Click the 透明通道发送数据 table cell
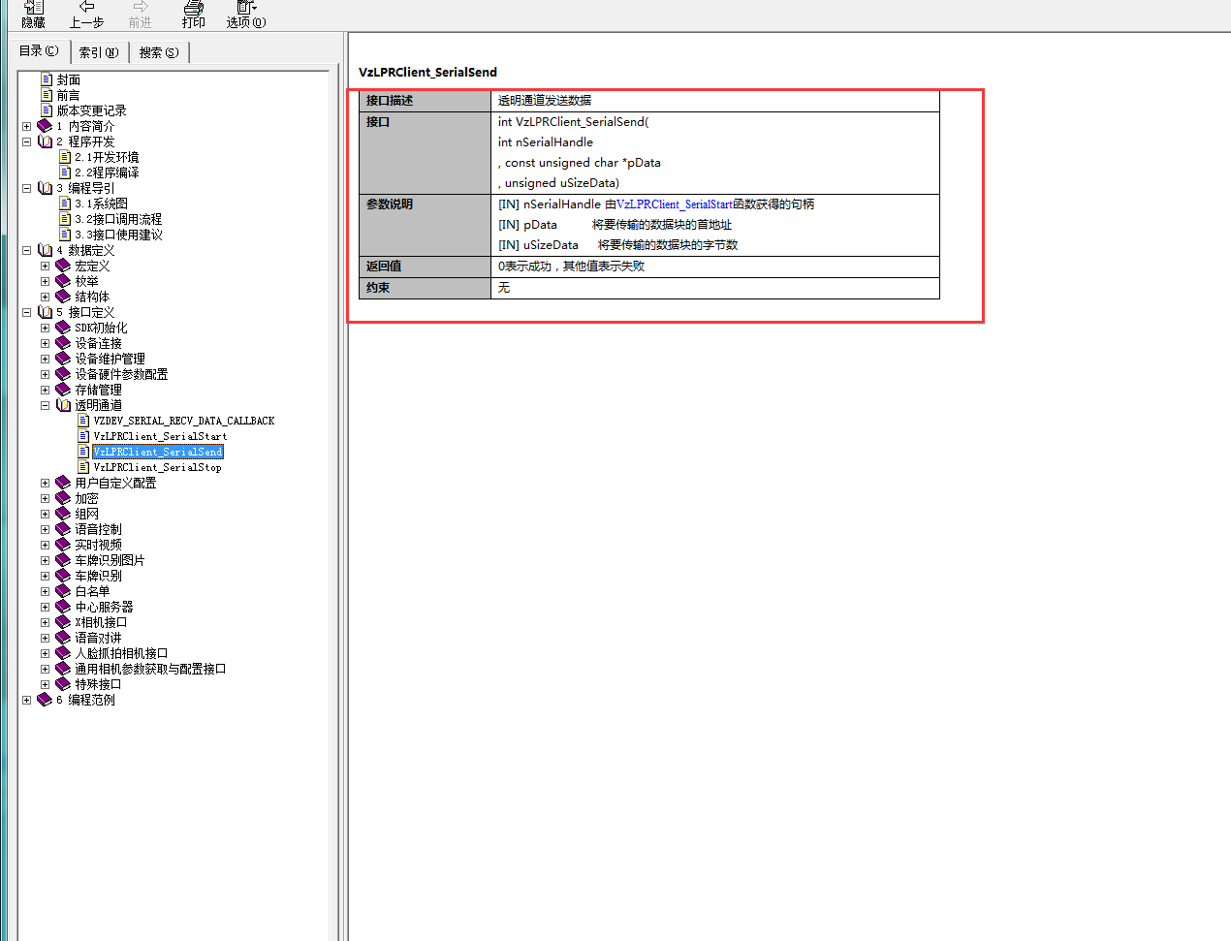 coord(715,101)
